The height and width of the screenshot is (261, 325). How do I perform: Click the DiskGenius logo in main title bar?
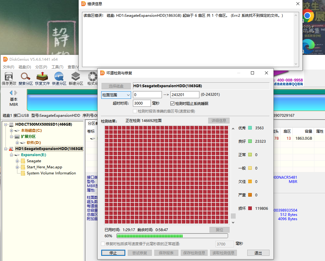(5, 59)
